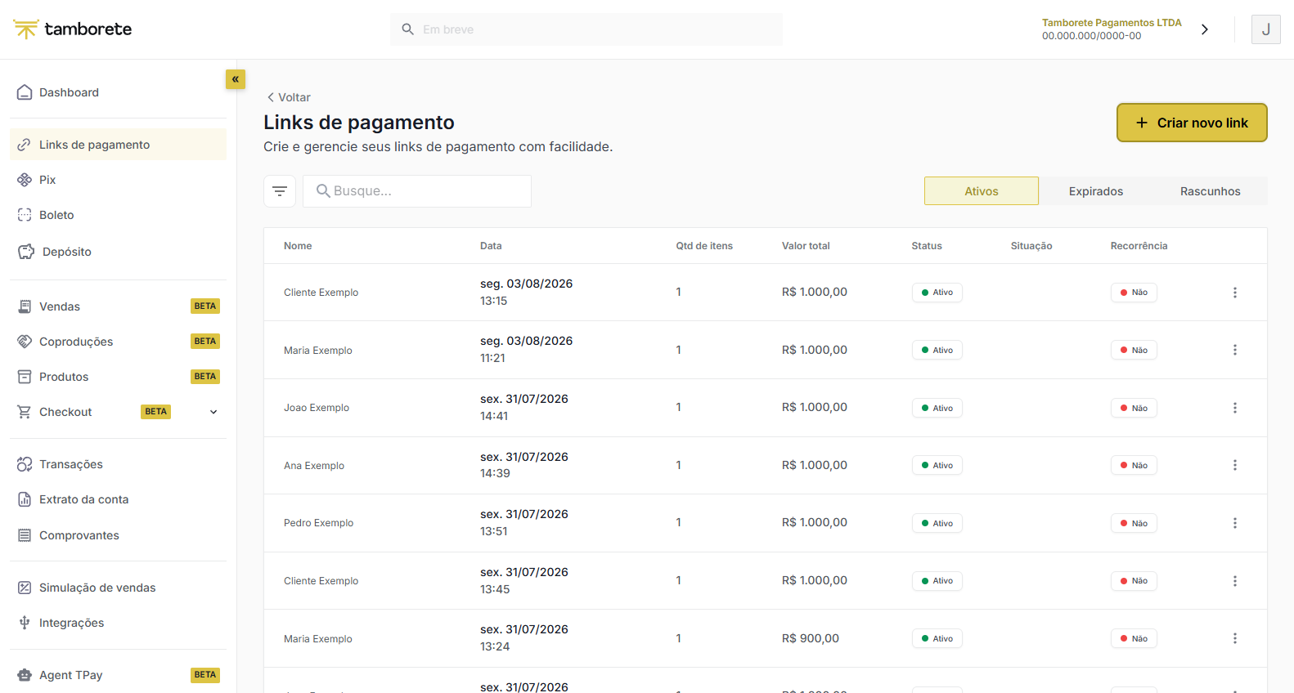Open the Integrações page
Viewport: 1294px width, 693px height.
pyautogui.click(x=118, y=623)
